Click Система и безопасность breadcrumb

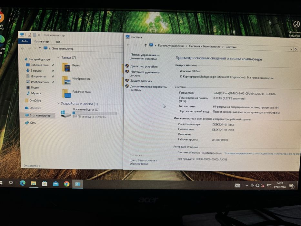pyautogui.click(x=205, y=46)
